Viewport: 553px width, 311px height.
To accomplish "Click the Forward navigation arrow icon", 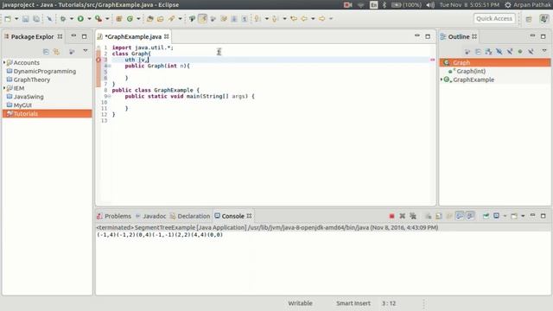I will click(x=322, y=19).
